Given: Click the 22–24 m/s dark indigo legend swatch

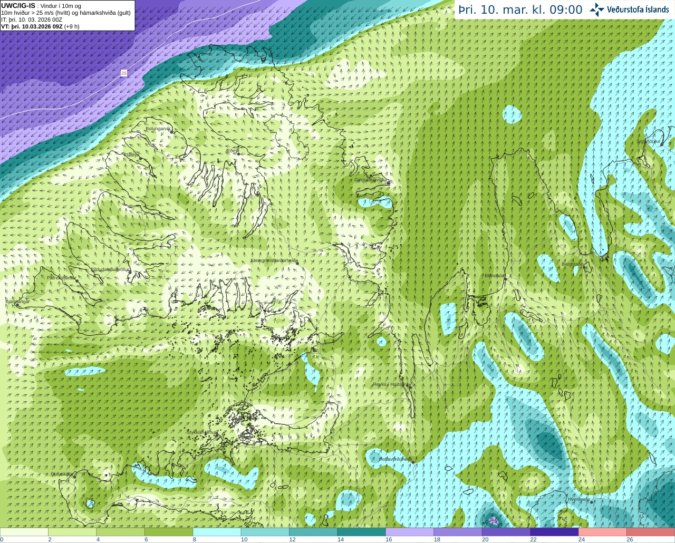Looking at the screenshot, I should point(555,532).
